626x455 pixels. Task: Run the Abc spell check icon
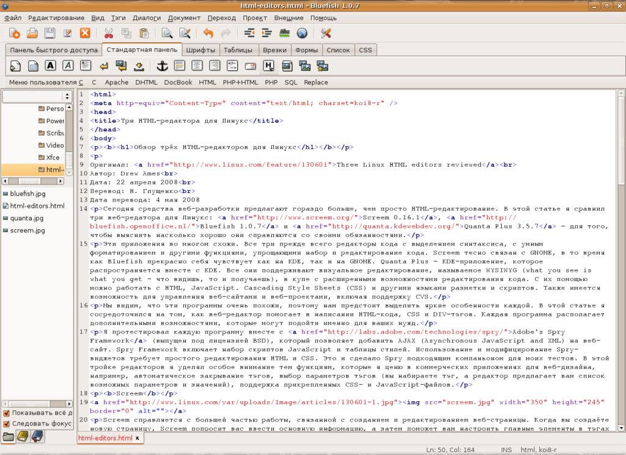(284, 34)
